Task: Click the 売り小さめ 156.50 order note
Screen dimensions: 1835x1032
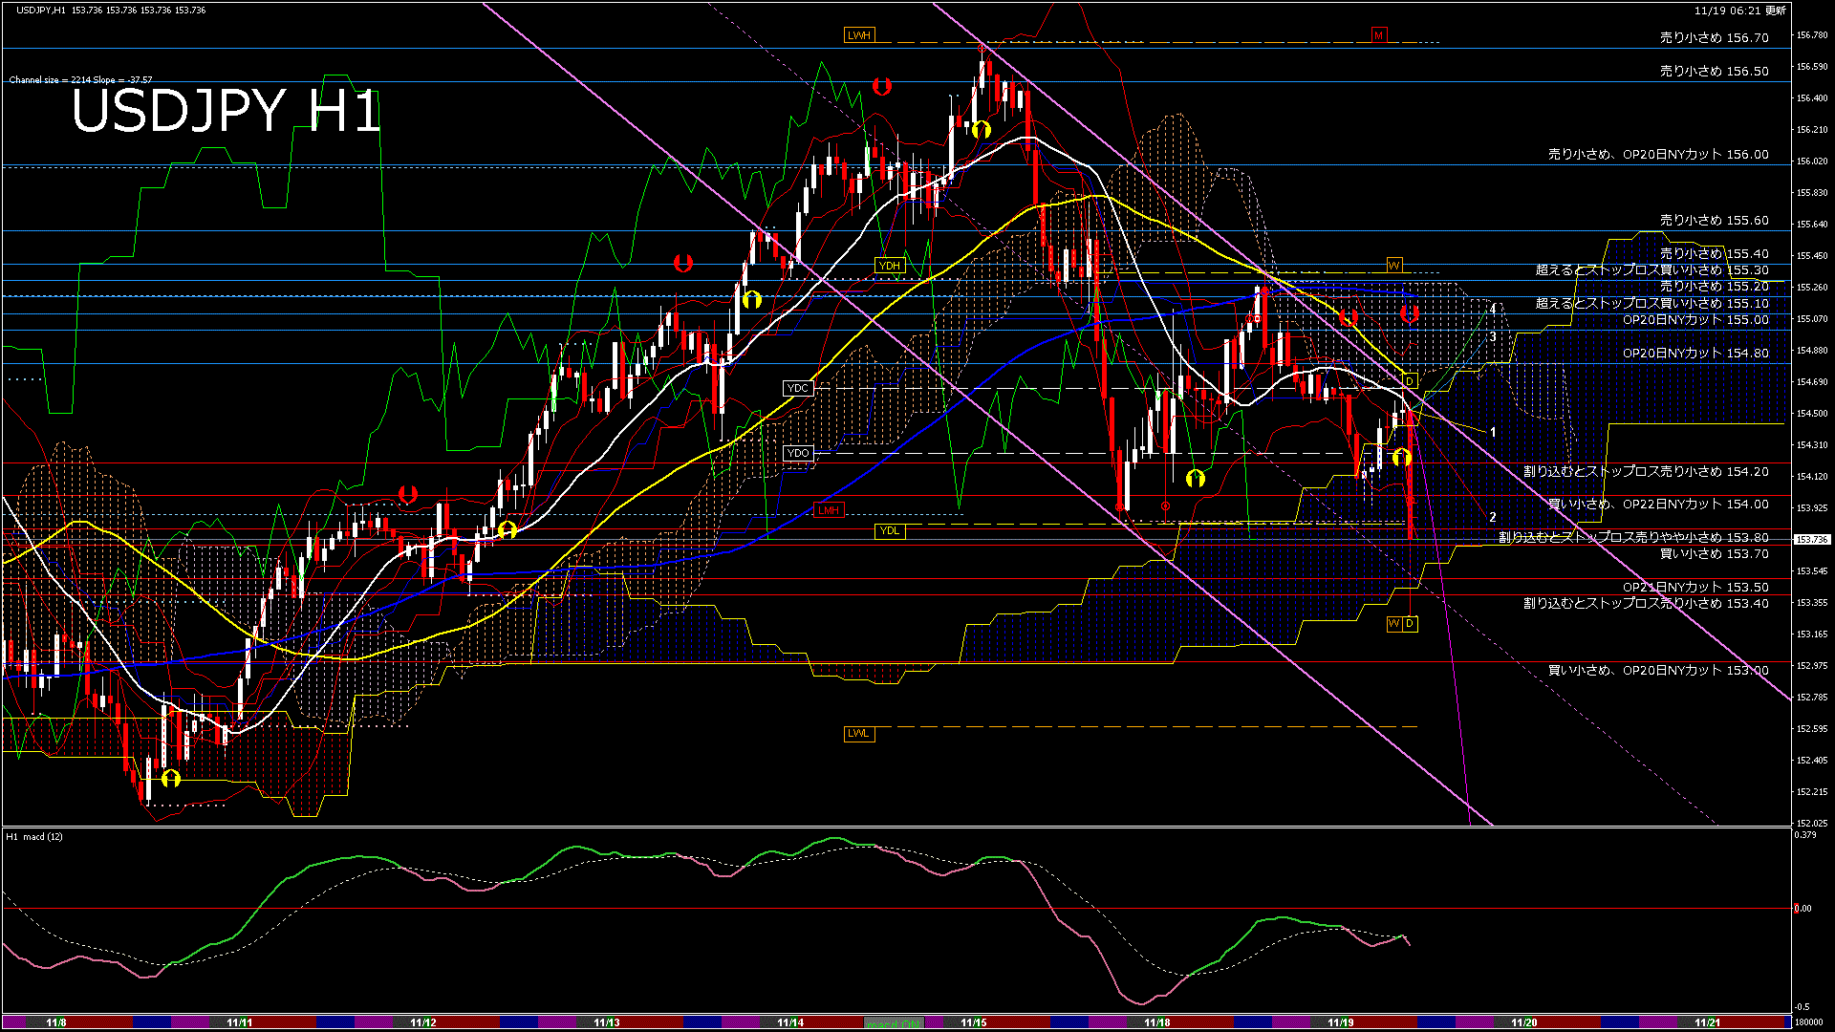Action: click(1715, 72)
